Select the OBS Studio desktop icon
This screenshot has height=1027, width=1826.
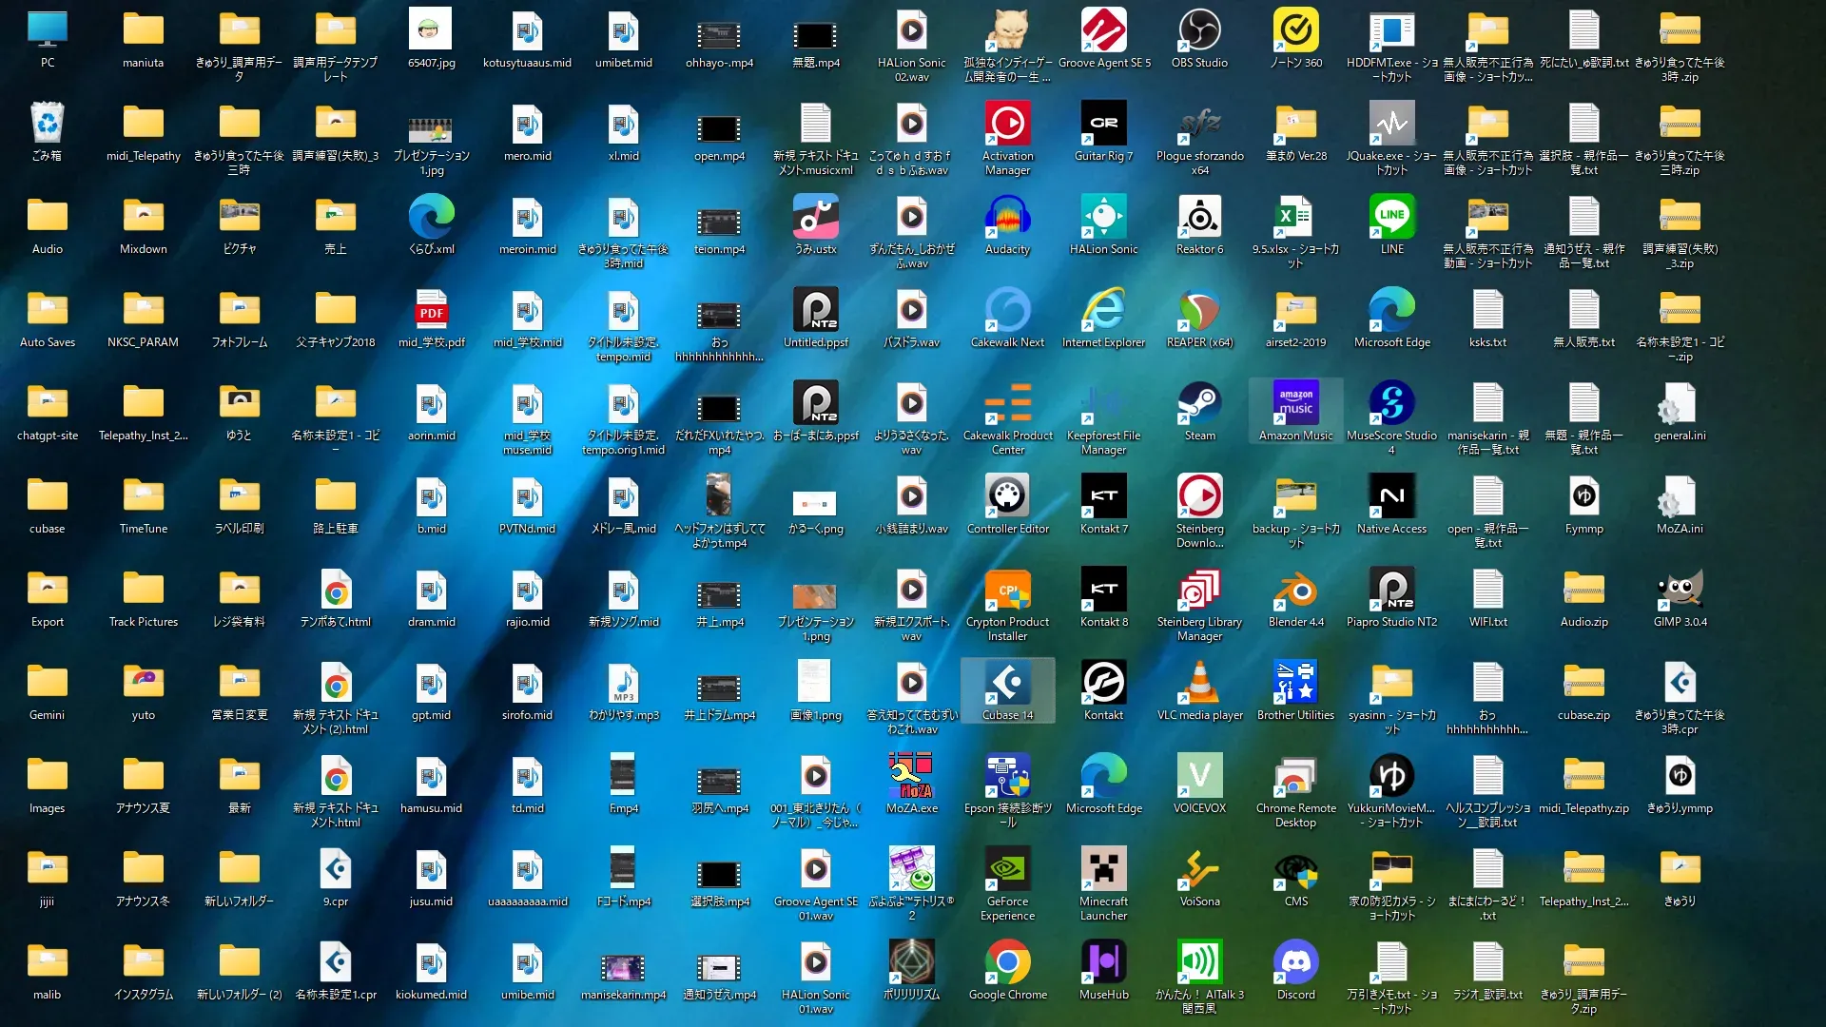tap(1199, 31)
